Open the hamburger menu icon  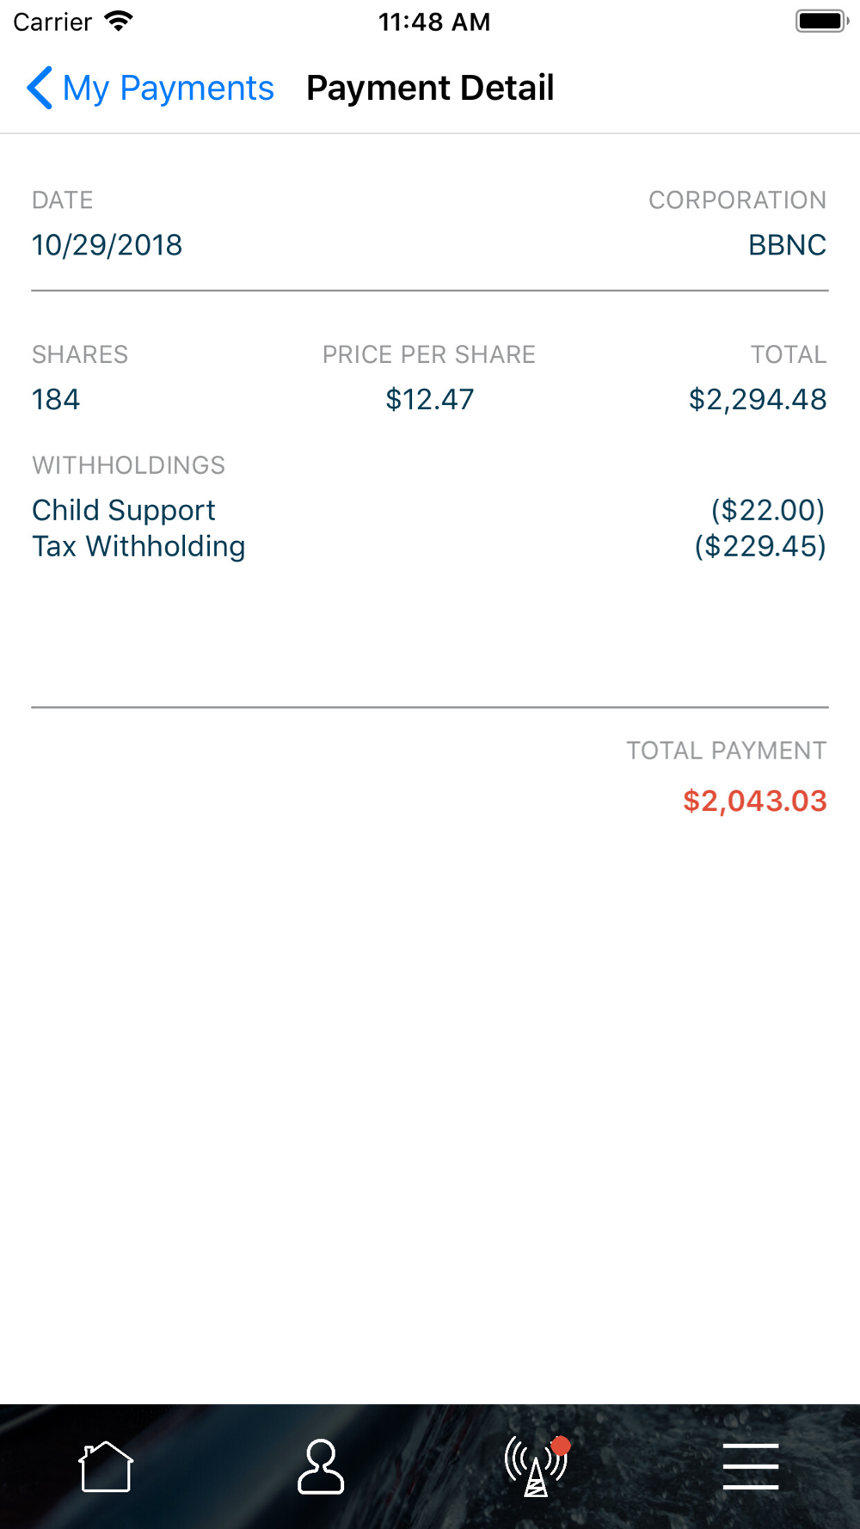tap(751, 1467)
